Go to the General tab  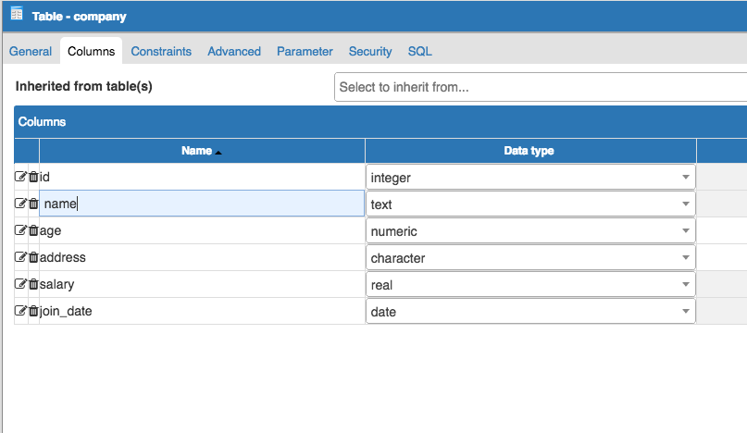click(x=31, y=52)
